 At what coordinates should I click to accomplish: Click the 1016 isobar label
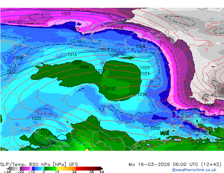113,55
